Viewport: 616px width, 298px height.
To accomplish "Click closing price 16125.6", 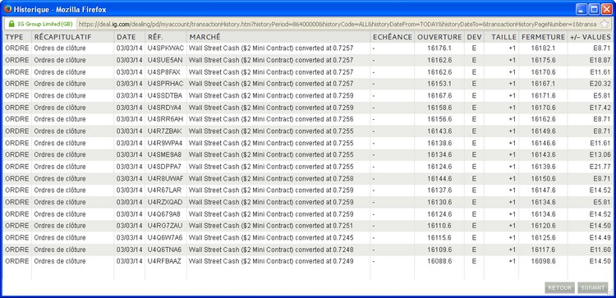I will click(544, 237).
